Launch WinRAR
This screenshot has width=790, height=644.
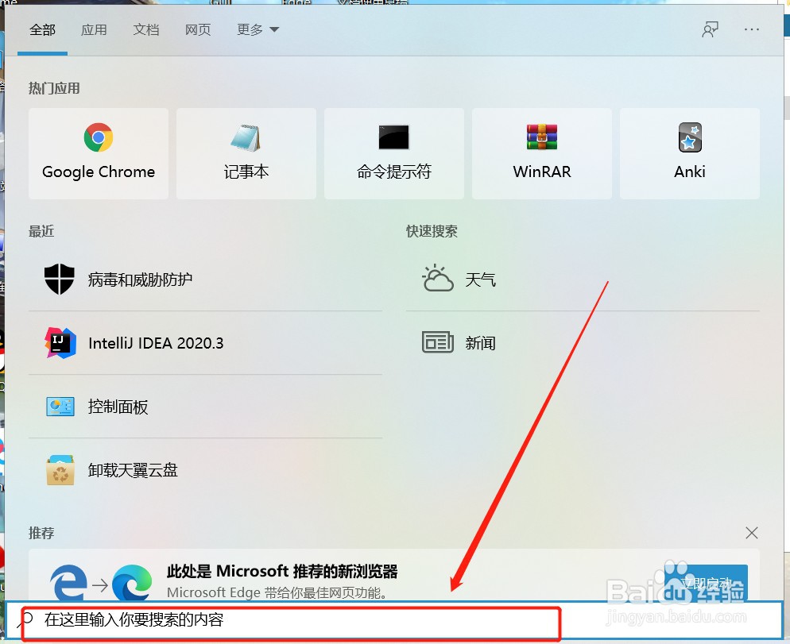[x=541, y=153]
